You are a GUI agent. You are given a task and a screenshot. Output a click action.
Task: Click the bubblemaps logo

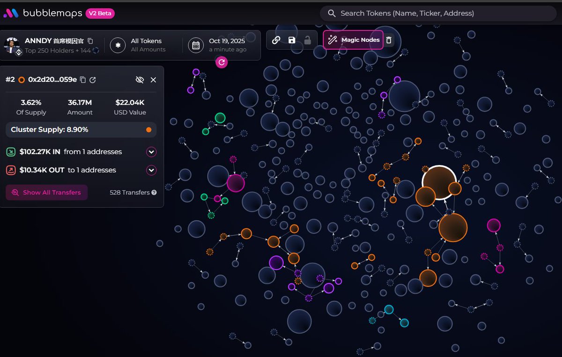[x=42, y=14]
